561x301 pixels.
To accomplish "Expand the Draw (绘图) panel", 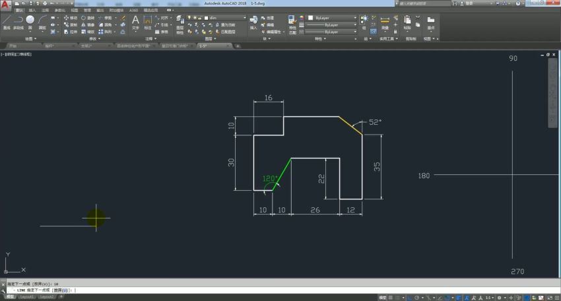I will (x=31, y=39).
